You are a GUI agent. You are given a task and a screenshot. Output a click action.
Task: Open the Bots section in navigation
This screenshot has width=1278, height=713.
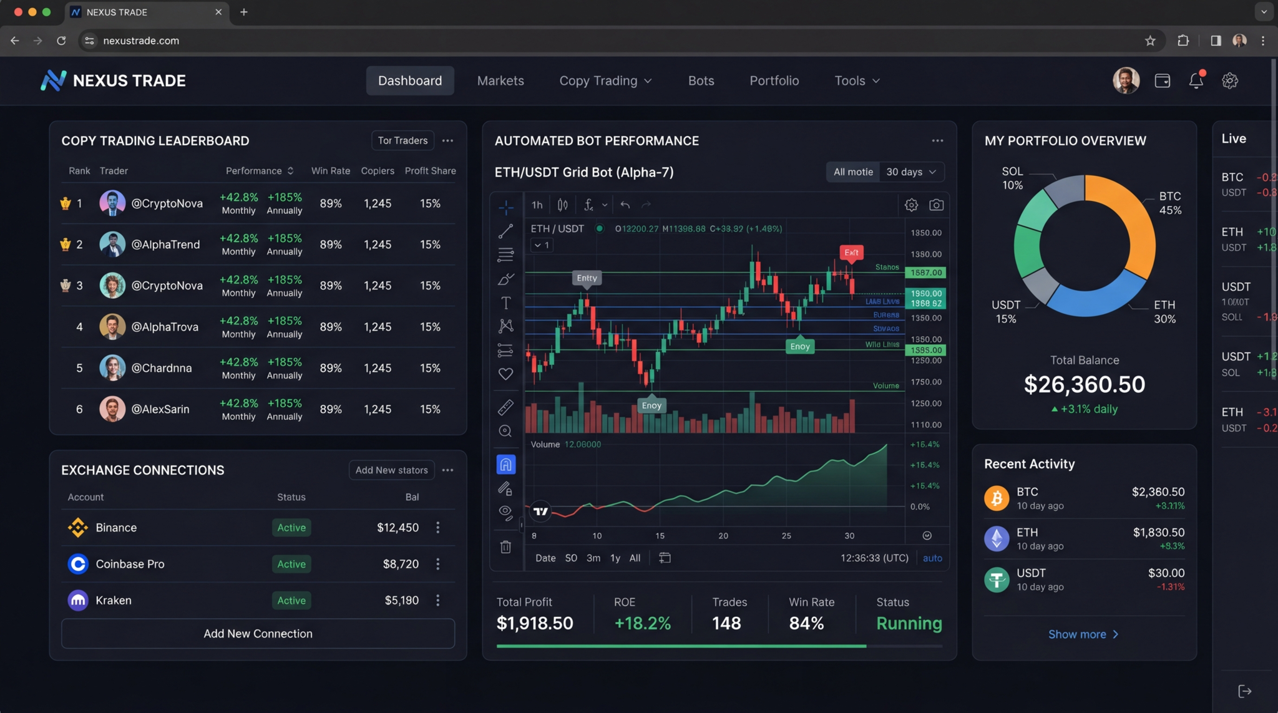click(x=700, y=80)
